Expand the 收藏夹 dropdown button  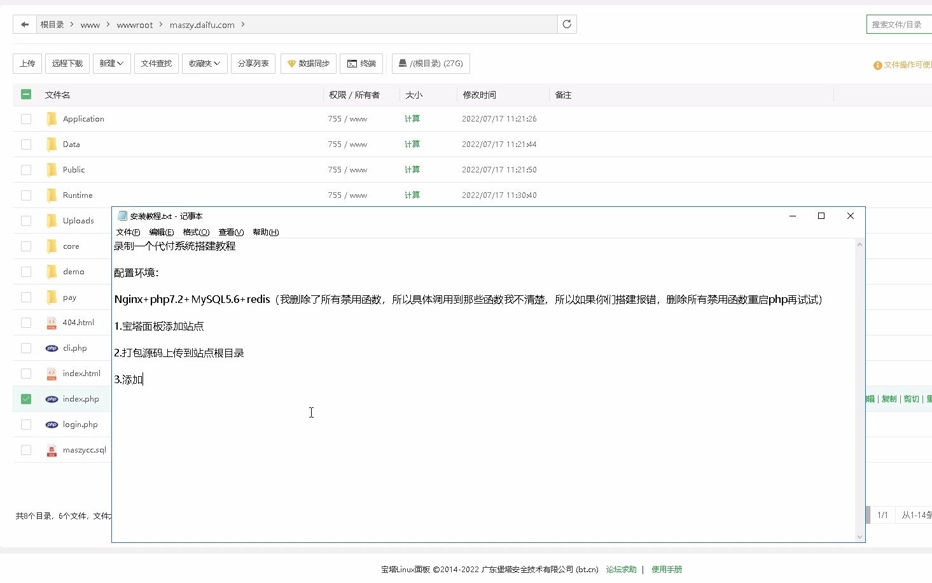(x=204, y=64)
